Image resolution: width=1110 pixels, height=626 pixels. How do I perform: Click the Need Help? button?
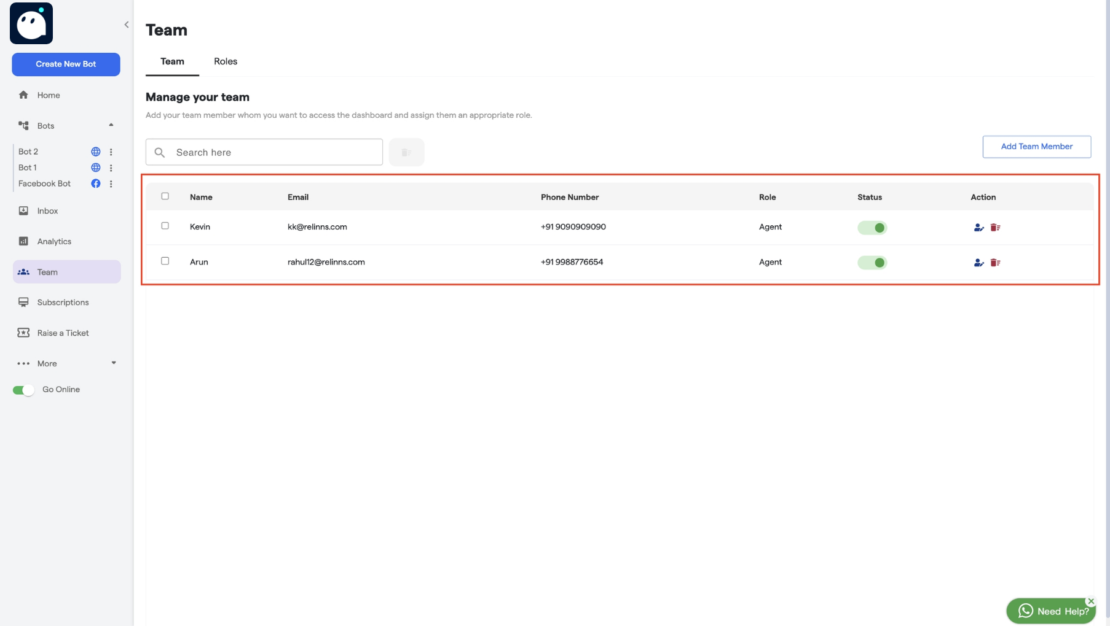click(x=1051, y=611)
